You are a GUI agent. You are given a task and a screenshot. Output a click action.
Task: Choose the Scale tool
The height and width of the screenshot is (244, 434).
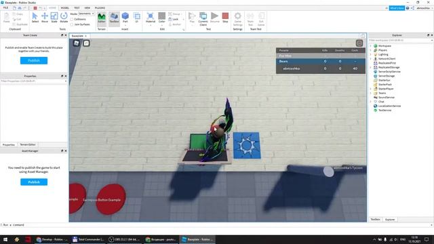pos(54,18)
